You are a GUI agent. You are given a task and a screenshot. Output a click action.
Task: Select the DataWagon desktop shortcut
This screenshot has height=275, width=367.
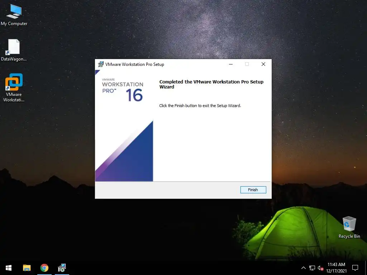click(x=14, y=50)
